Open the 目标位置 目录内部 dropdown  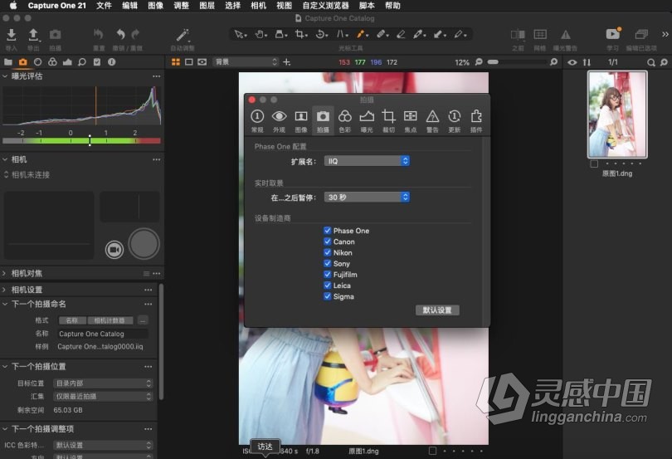point(103,383)
